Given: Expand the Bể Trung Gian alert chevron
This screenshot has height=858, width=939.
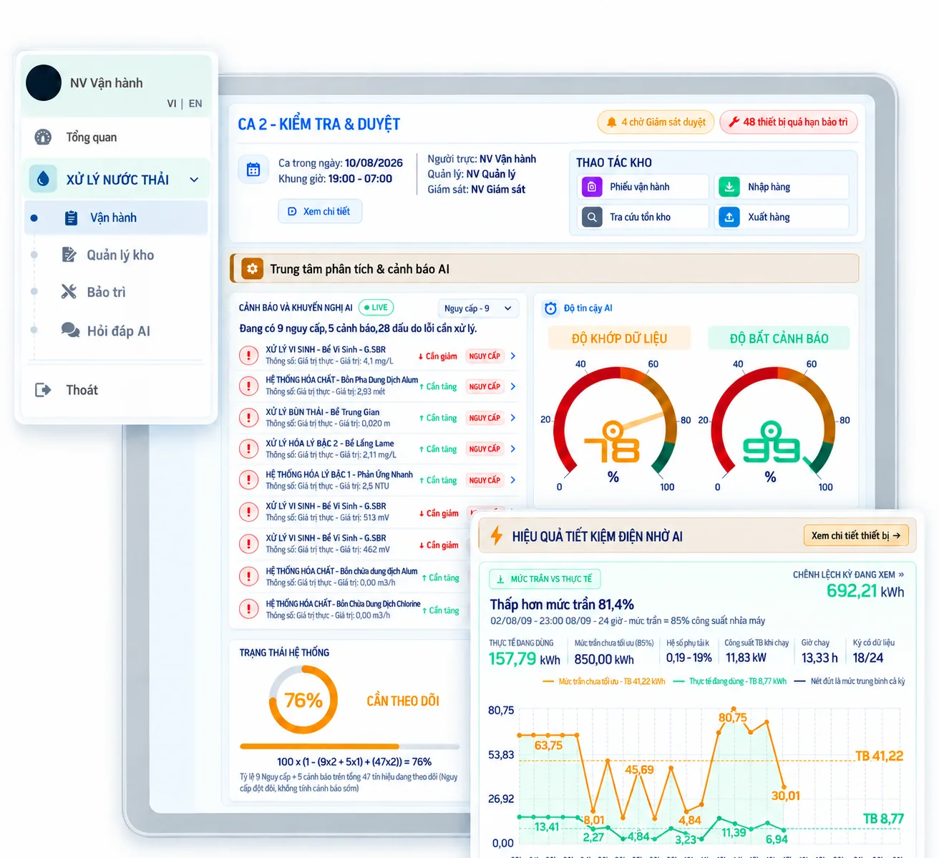Looking at the screenshot, I should (x=513, y=418).
